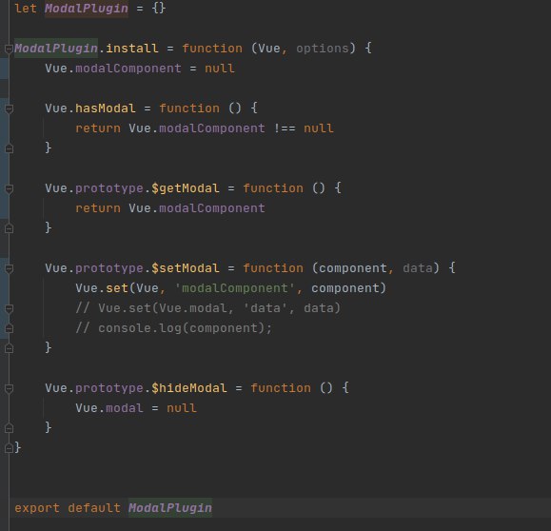Click 'component' argument ending the Vue.set call
This screenshot has height=531, width=551.
[x=345, y=288]
